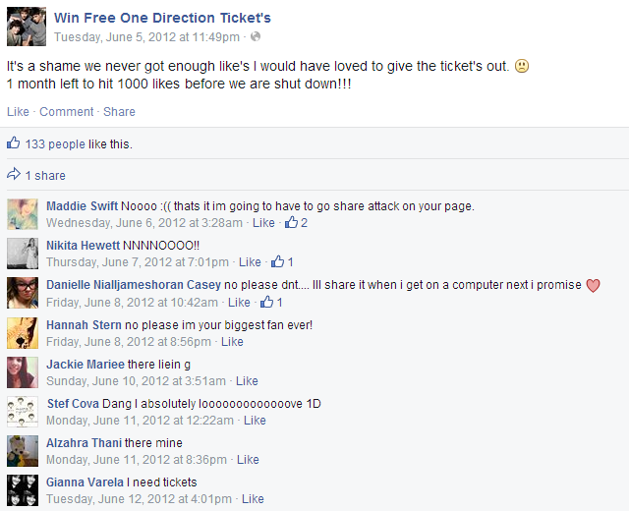Click the thumbs-up icon beside 133 people
The width and height of the screenshot is (629, 511).
pos(13,142)
